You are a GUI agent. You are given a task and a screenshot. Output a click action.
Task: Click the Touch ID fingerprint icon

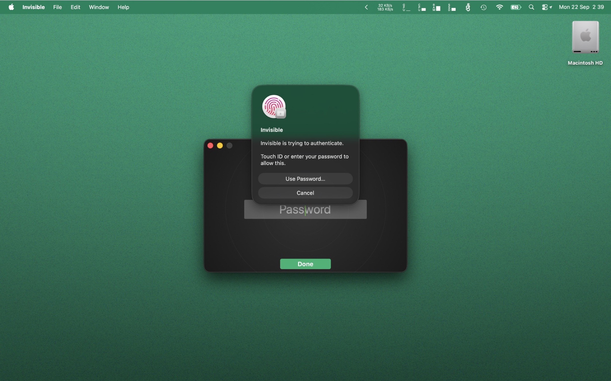tap(274, 107)
